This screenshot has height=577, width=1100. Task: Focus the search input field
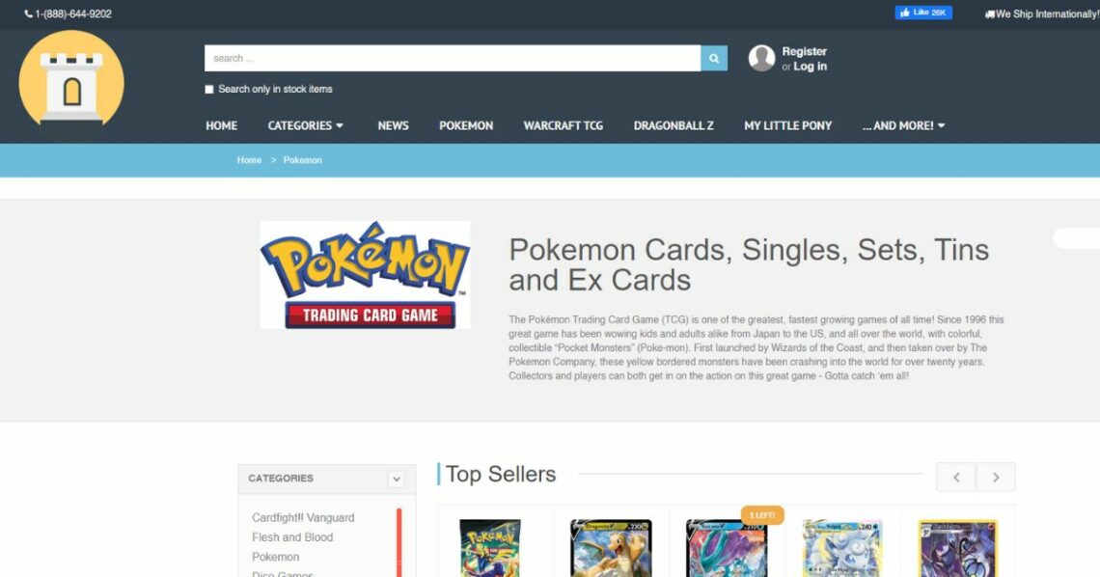click(x=453, y=58)
